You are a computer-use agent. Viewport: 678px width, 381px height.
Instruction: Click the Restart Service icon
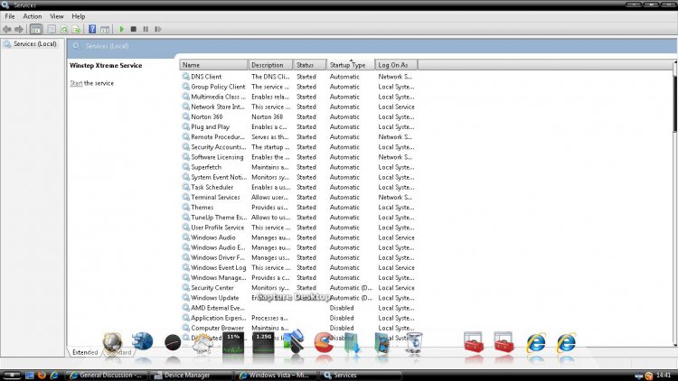(x=158, y=29)
